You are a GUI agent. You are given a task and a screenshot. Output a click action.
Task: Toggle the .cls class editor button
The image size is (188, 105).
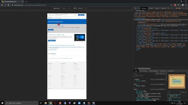click(161, 73)
